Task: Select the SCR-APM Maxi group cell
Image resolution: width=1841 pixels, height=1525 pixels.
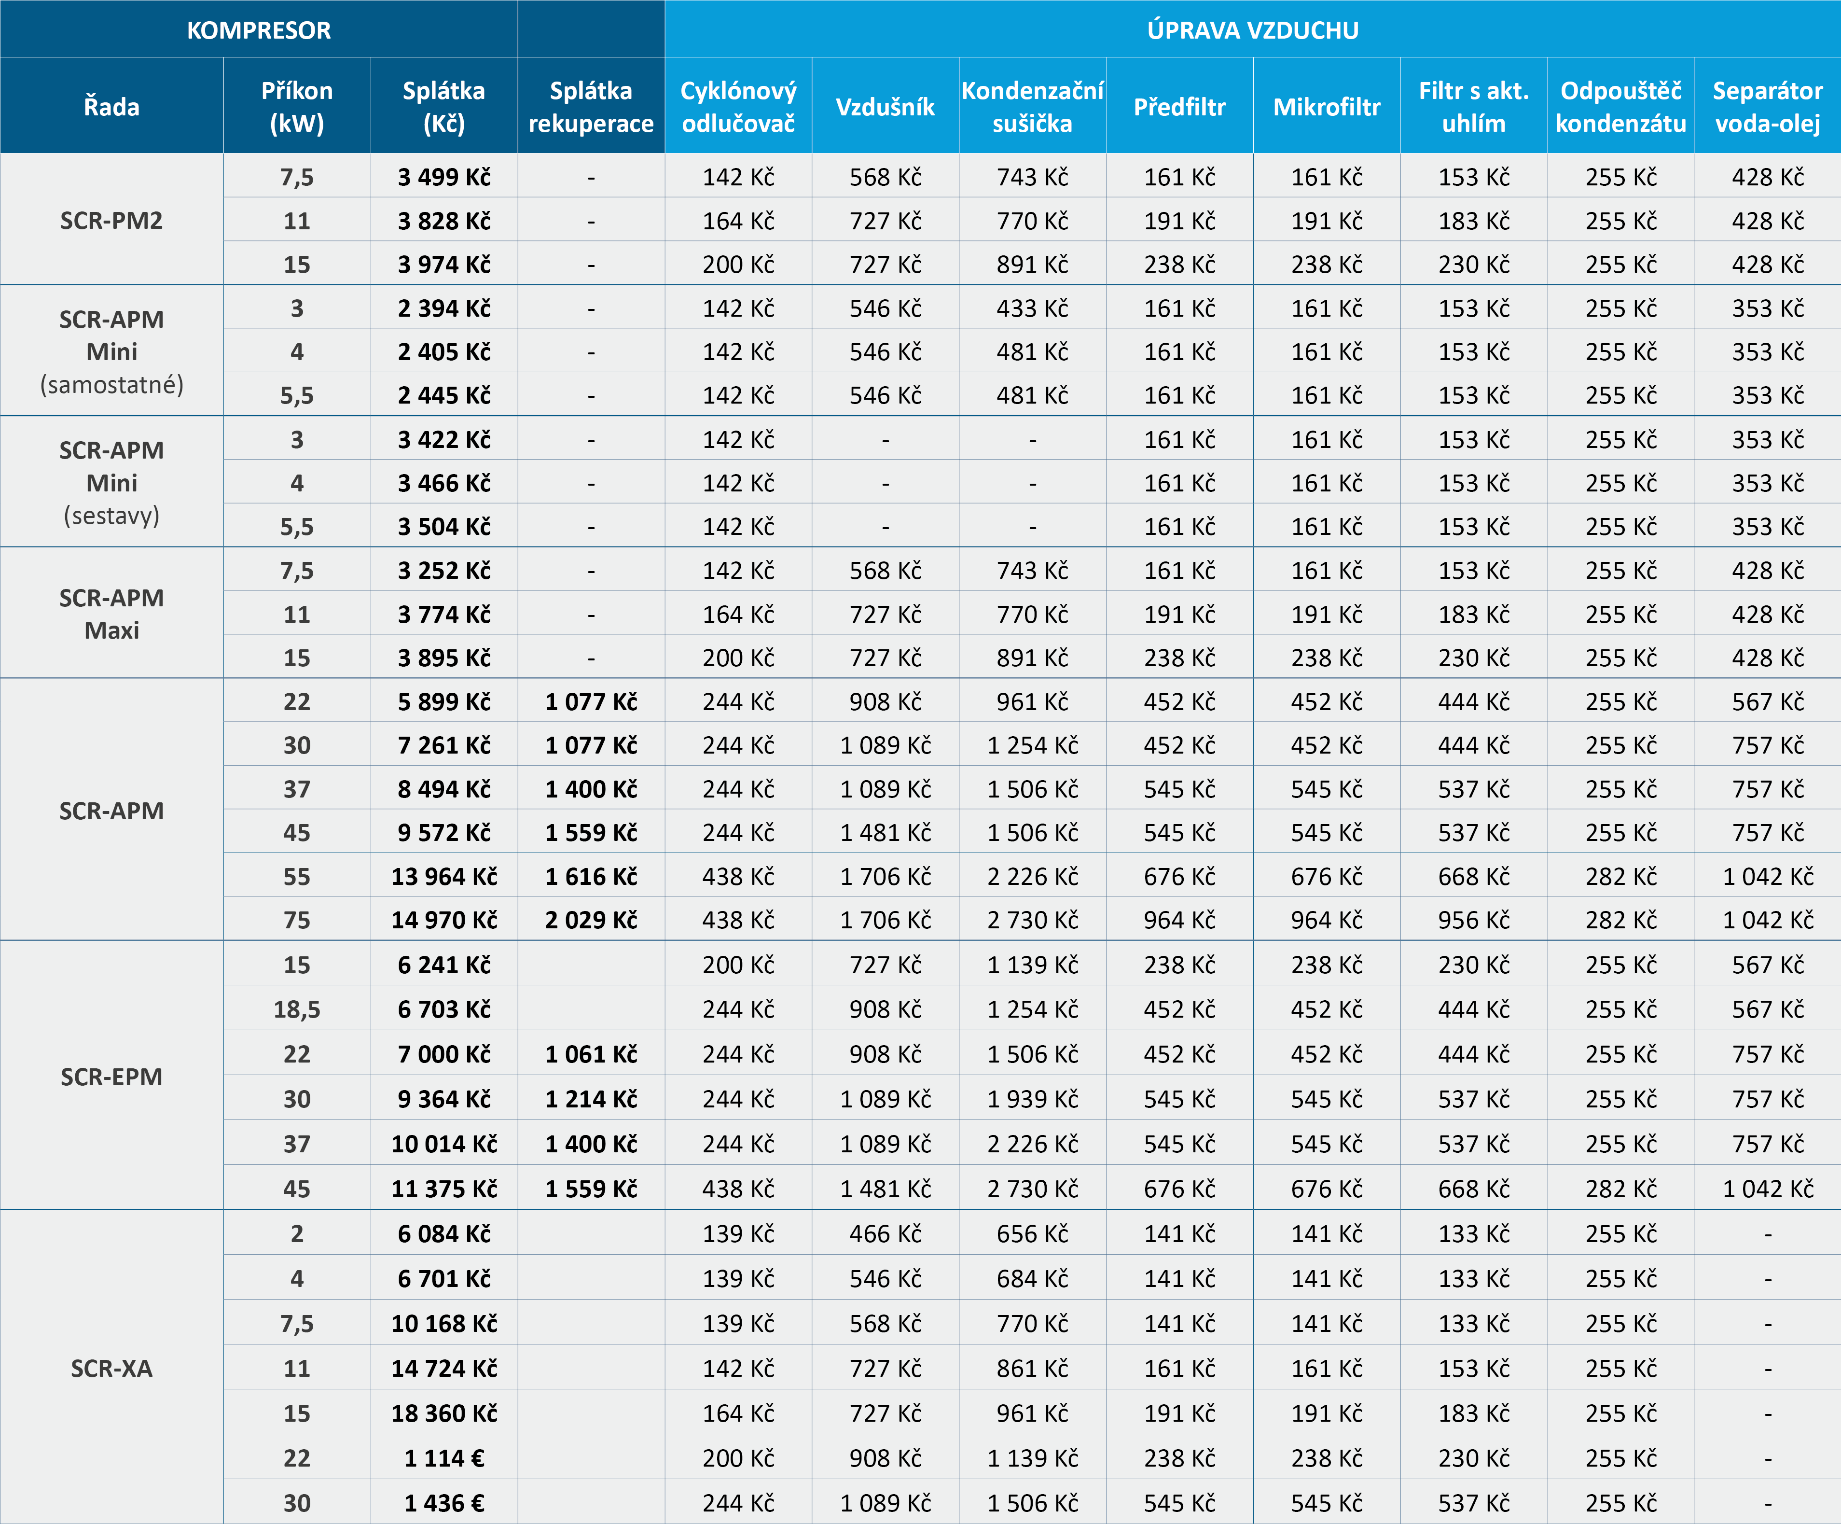Action: coord(111,614)
